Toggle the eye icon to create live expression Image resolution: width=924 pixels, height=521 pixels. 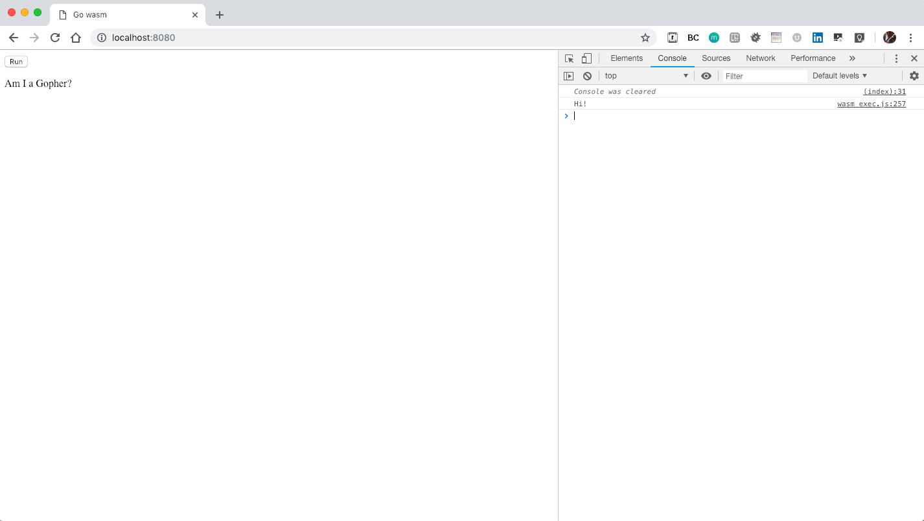click(x=706, y=76)
